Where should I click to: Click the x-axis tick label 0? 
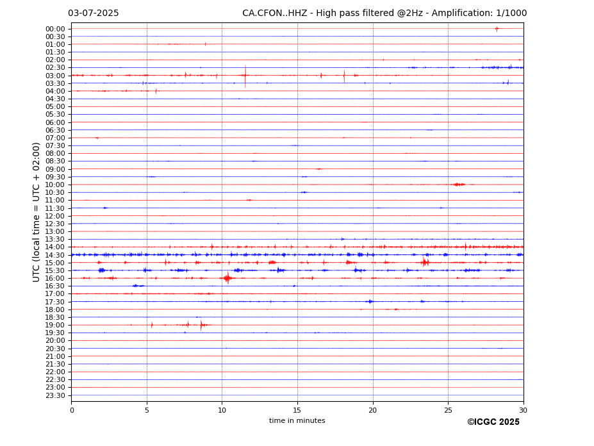(x=72, y=410)
